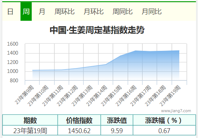
Task: Click x-axis label 23年第10周
Action: coord(38,96)
